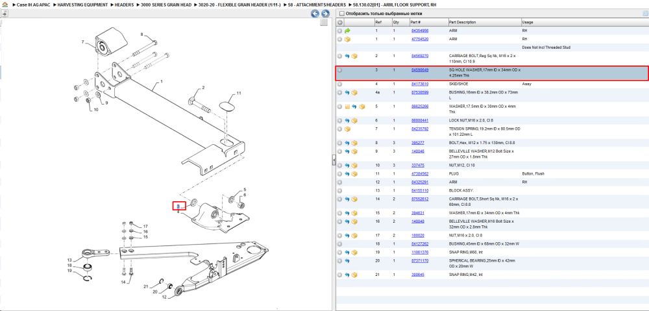Viewport: 649px width, 311px height.
Task: Click the blue arrow for NUT 100020
Action: pos(347,235)
